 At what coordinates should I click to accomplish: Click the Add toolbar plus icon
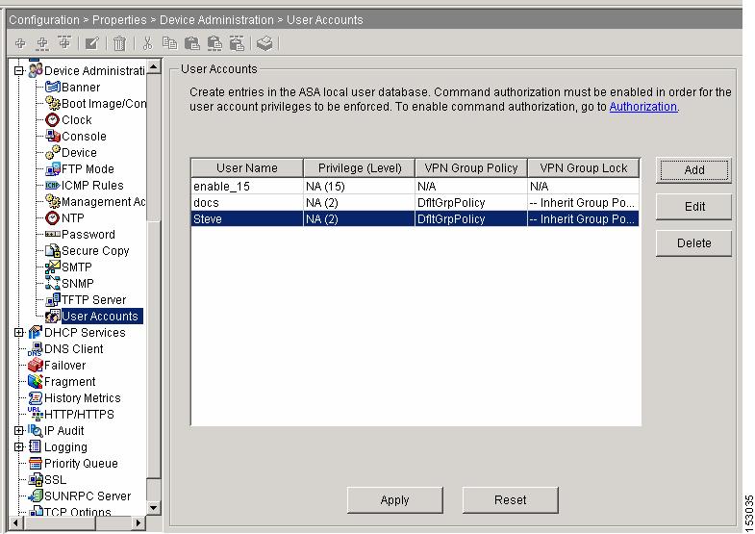(x=20, y=43)
